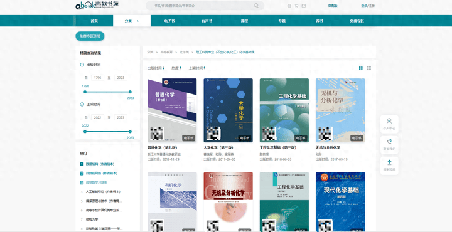Click the 联系我们 phone icon

click(389, 142)
